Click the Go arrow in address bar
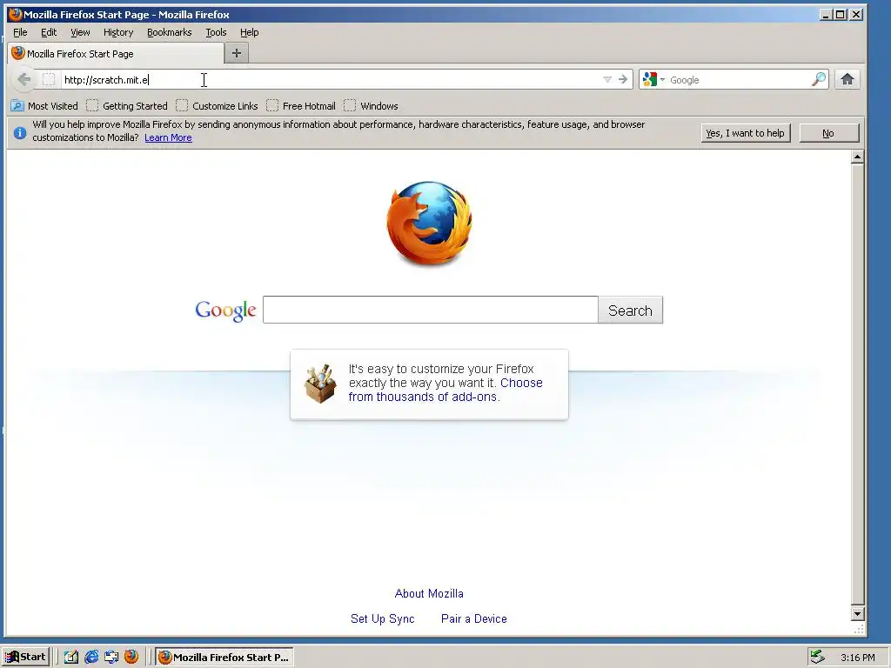 pos(623,79)
